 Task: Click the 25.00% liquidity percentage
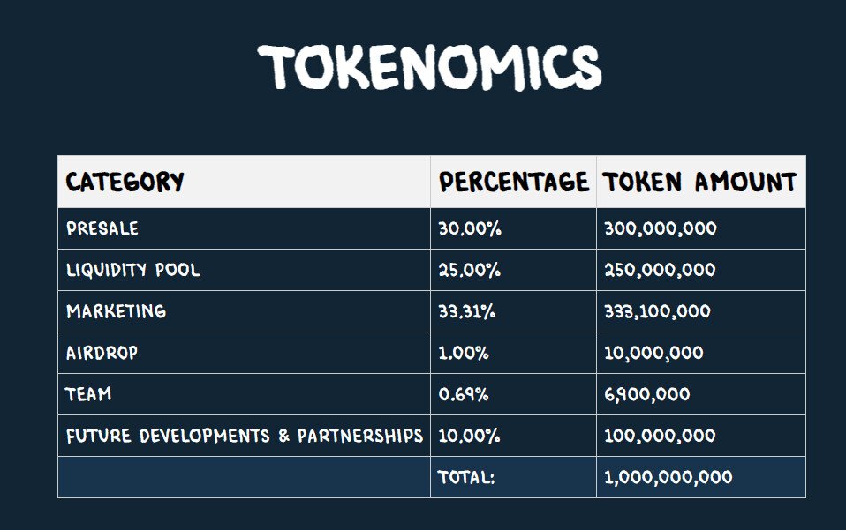[x=470, y=270]
